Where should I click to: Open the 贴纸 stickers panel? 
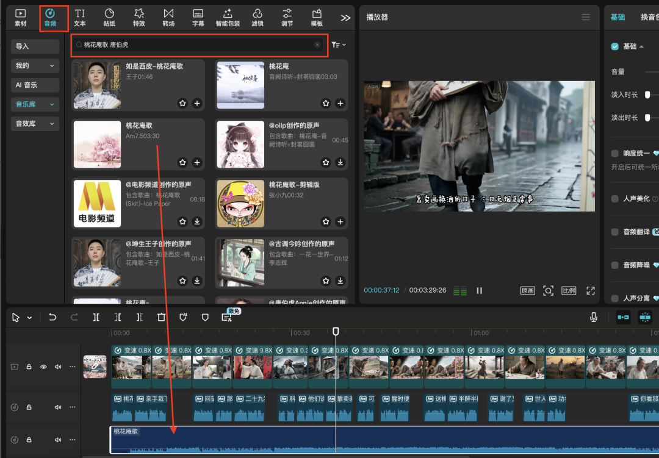[x=109, y=17]
